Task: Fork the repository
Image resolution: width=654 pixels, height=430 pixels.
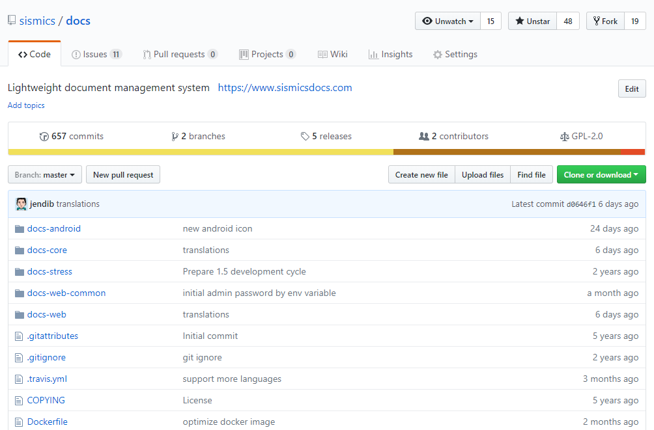Action: click(605, 21)
